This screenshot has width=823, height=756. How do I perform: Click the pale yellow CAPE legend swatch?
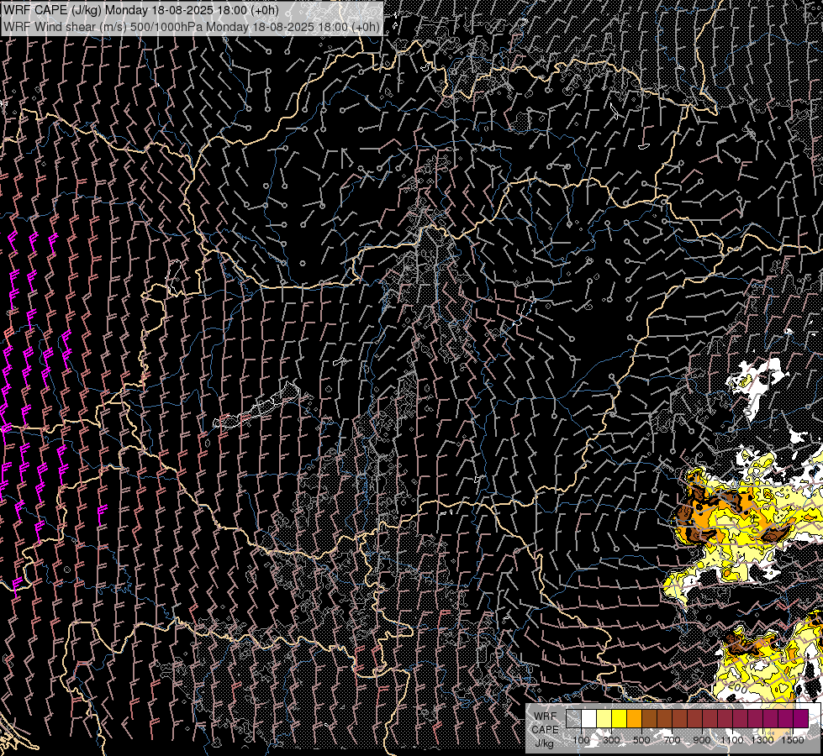tap(604, 719)
